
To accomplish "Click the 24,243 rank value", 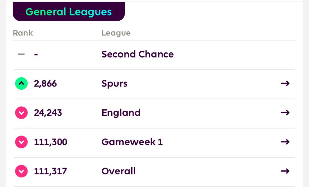I will pos(48,113).
